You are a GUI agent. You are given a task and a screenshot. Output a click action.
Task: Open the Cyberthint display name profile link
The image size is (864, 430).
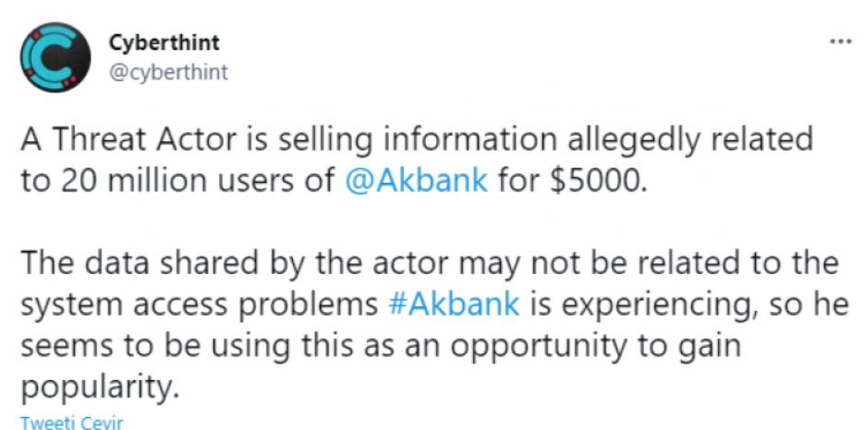point(164,43)
